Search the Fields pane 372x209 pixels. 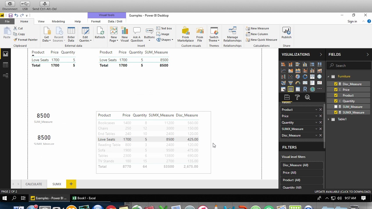(349, 66)
